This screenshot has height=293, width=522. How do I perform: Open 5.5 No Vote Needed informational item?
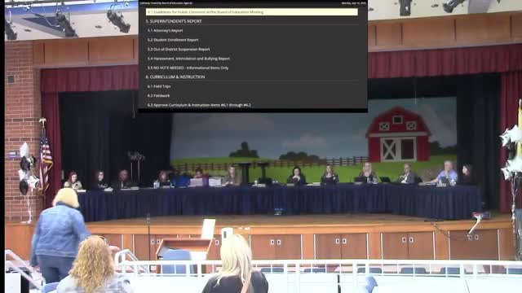click(188, 68)
